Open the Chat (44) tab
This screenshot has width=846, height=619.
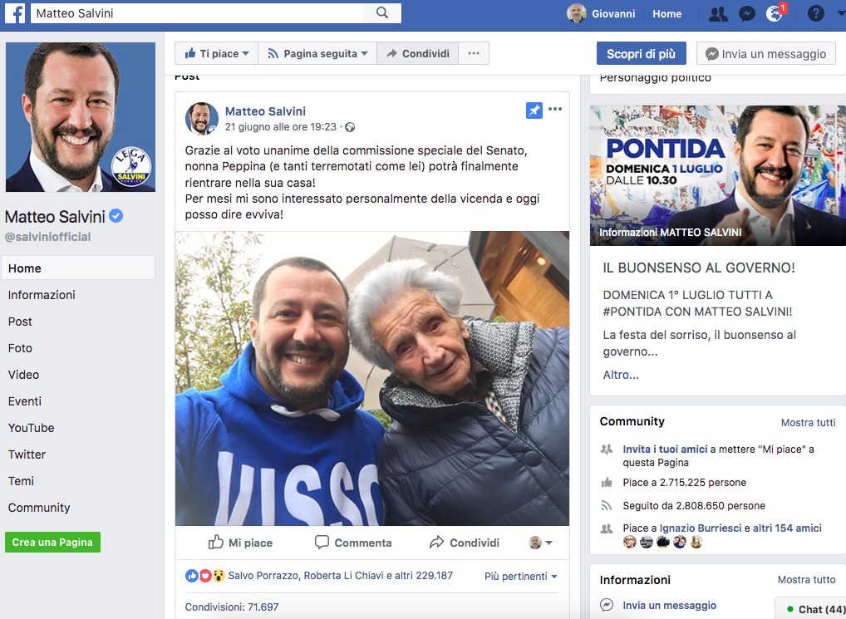point(812,609)
